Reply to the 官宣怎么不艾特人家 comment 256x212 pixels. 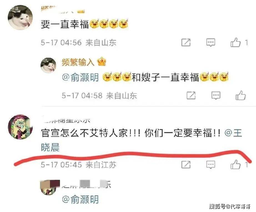point(211,165)
